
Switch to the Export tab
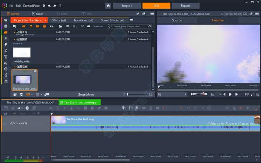point(186,6)
